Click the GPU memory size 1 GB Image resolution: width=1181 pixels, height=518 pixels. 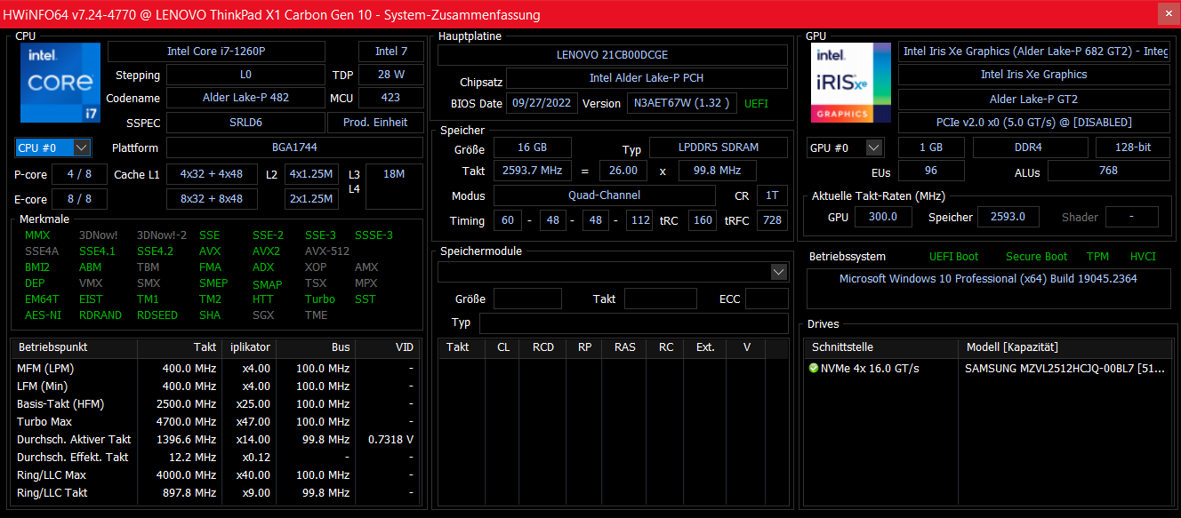(931, 147)
